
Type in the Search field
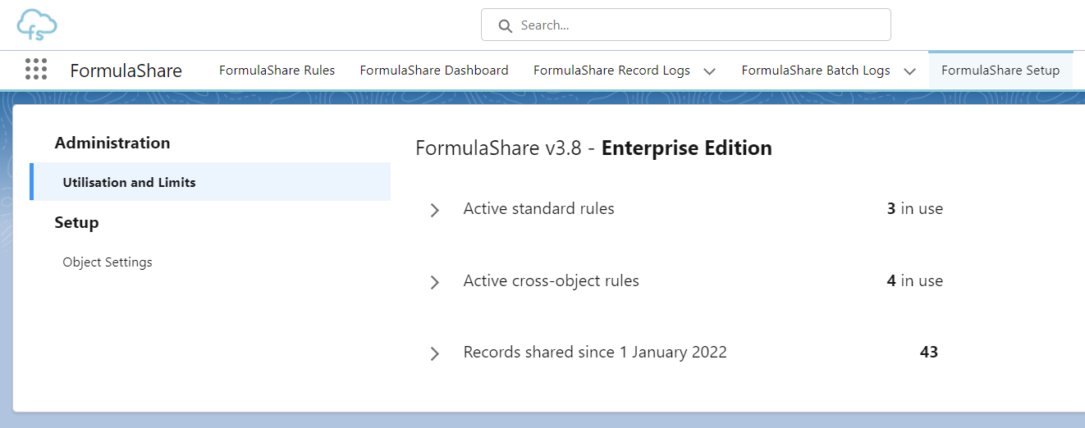[698, 25]
